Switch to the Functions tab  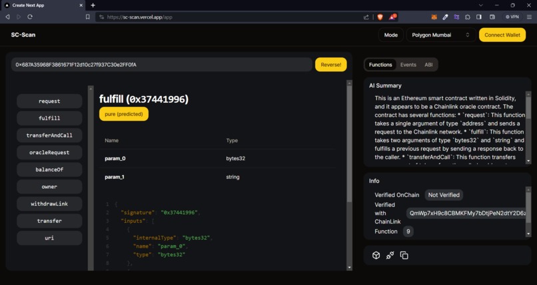380,65
